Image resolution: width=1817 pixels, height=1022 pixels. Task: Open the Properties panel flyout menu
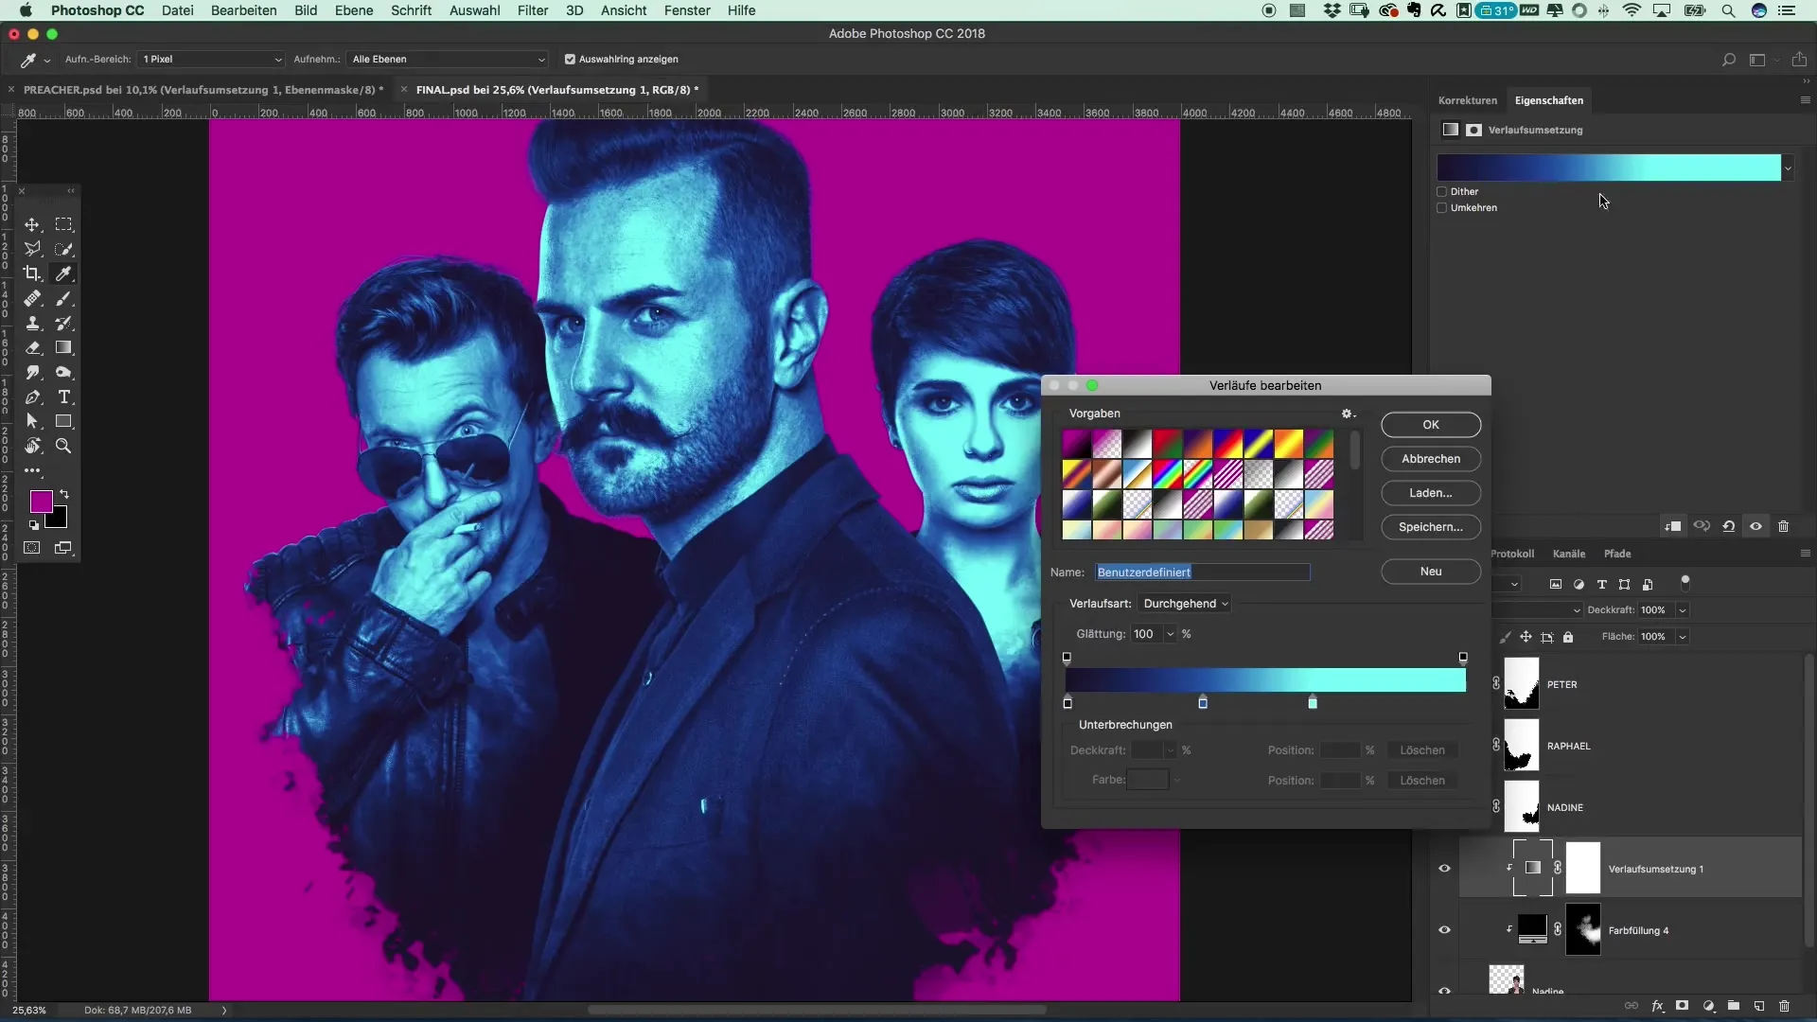(x=1805, y=100)
